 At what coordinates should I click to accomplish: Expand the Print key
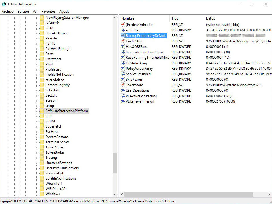(36, 65)
